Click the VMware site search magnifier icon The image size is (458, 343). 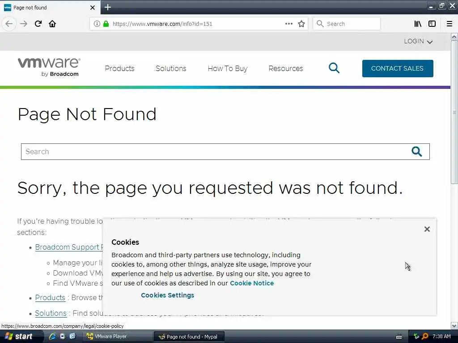[334, 68]
